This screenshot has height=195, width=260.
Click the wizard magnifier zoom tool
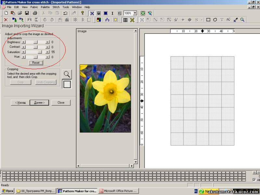pyautogui.click(x=67, y=74)
